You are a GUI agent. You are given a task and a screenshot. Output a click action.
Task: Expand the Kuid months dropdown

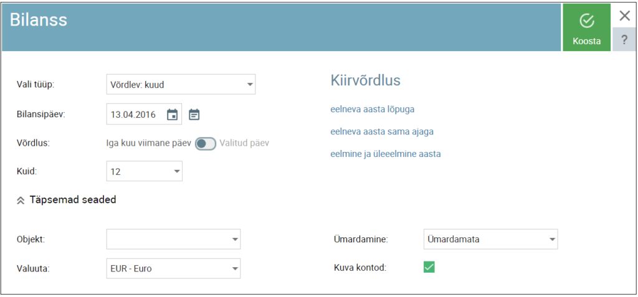(145, 171)
